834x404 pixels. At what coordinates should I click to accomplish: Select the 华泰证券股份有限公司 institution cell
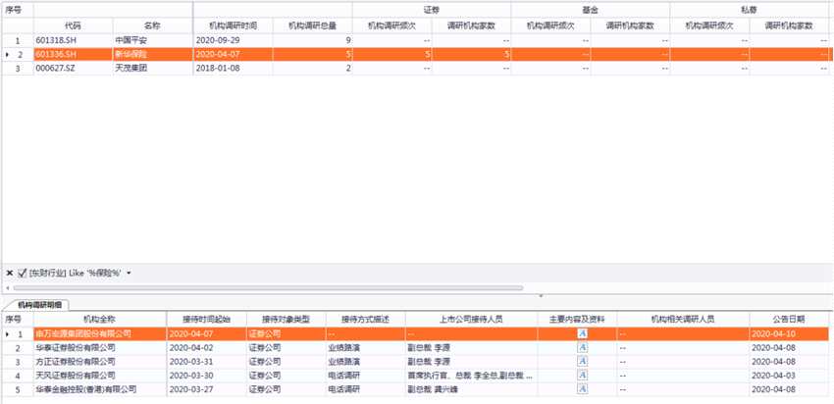point(100,348)
